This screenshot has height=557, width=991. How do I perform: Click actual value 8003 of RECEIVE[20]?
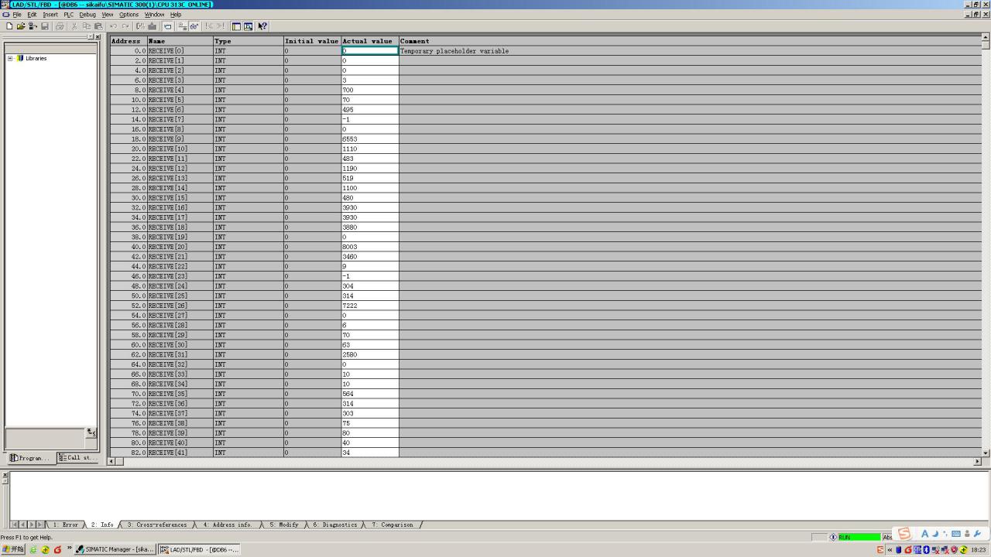[370, 247]
